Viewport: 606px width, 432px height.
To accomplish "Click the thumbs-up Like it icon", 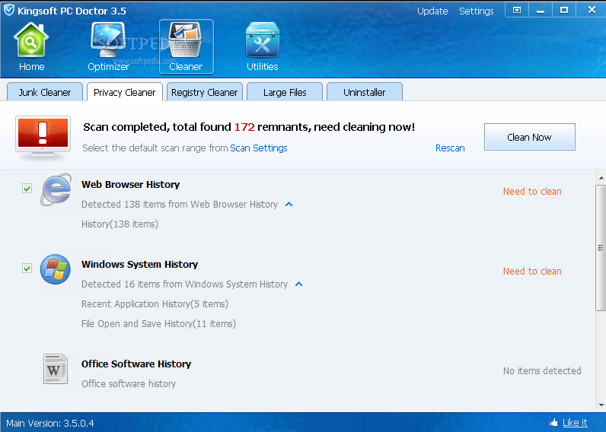I will 553,422.
